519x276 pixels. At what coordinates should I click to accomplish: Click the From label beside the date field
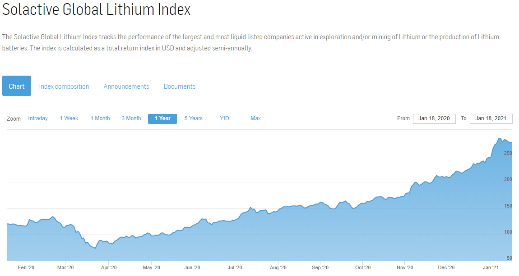403,118
